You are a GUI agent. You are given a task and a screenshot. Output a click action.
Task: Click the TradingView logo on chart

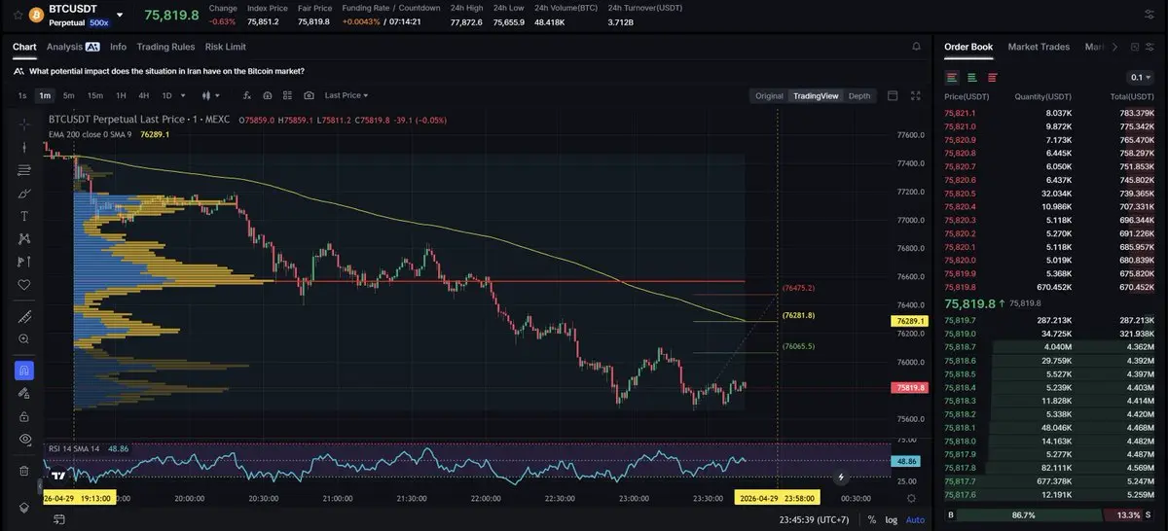pos(58,476)
